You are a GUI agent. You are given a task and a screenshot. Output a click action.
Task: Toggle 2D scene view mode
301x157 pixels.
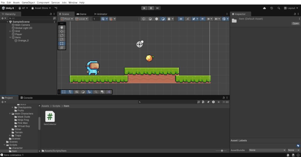tap(181, 19)
